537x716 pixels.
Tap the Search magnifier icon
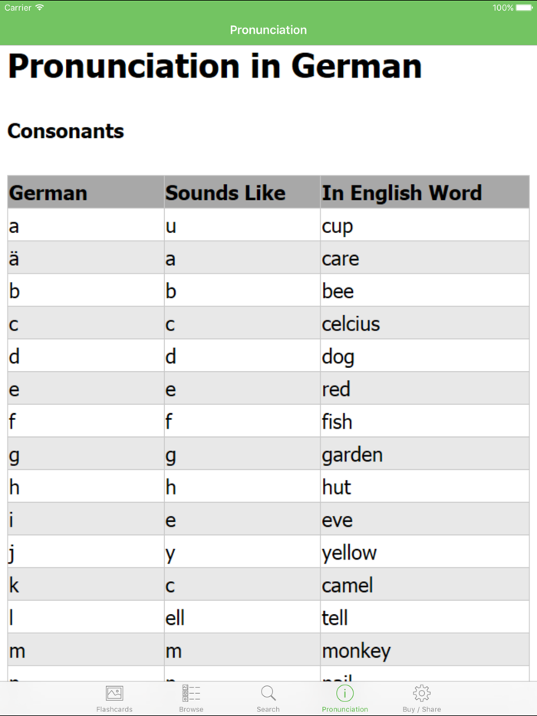pos(268,692)
